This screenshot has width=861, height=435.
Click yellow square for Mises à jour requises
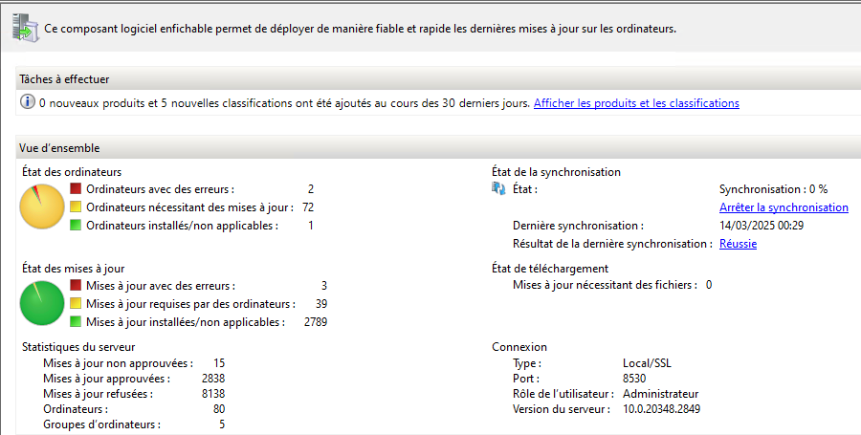pyautogui.click(x=77, y=304)
